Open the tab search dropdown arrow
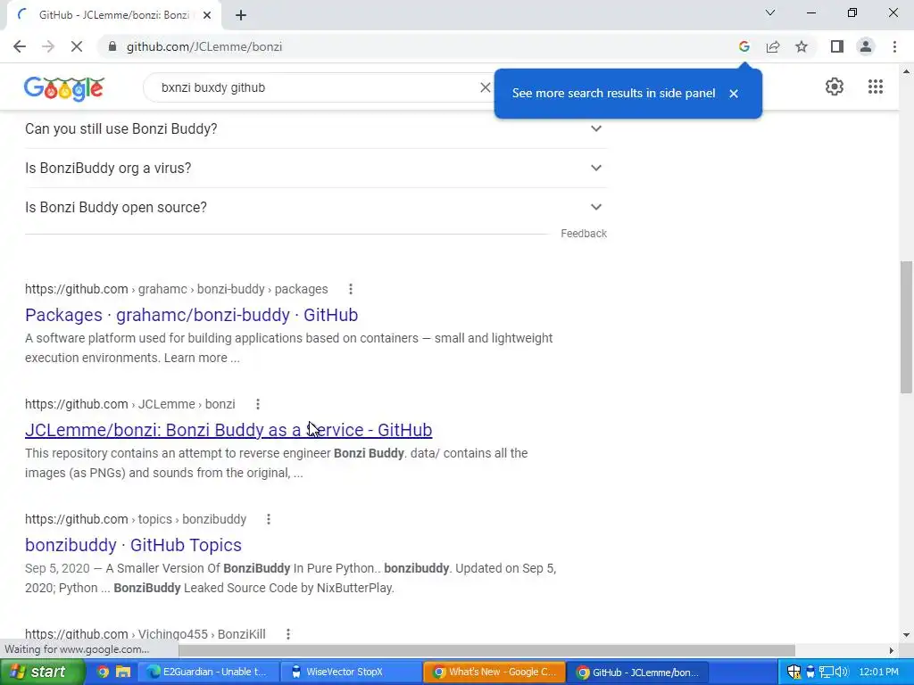This screenshot has width=914, height=685. pos(770,12)
